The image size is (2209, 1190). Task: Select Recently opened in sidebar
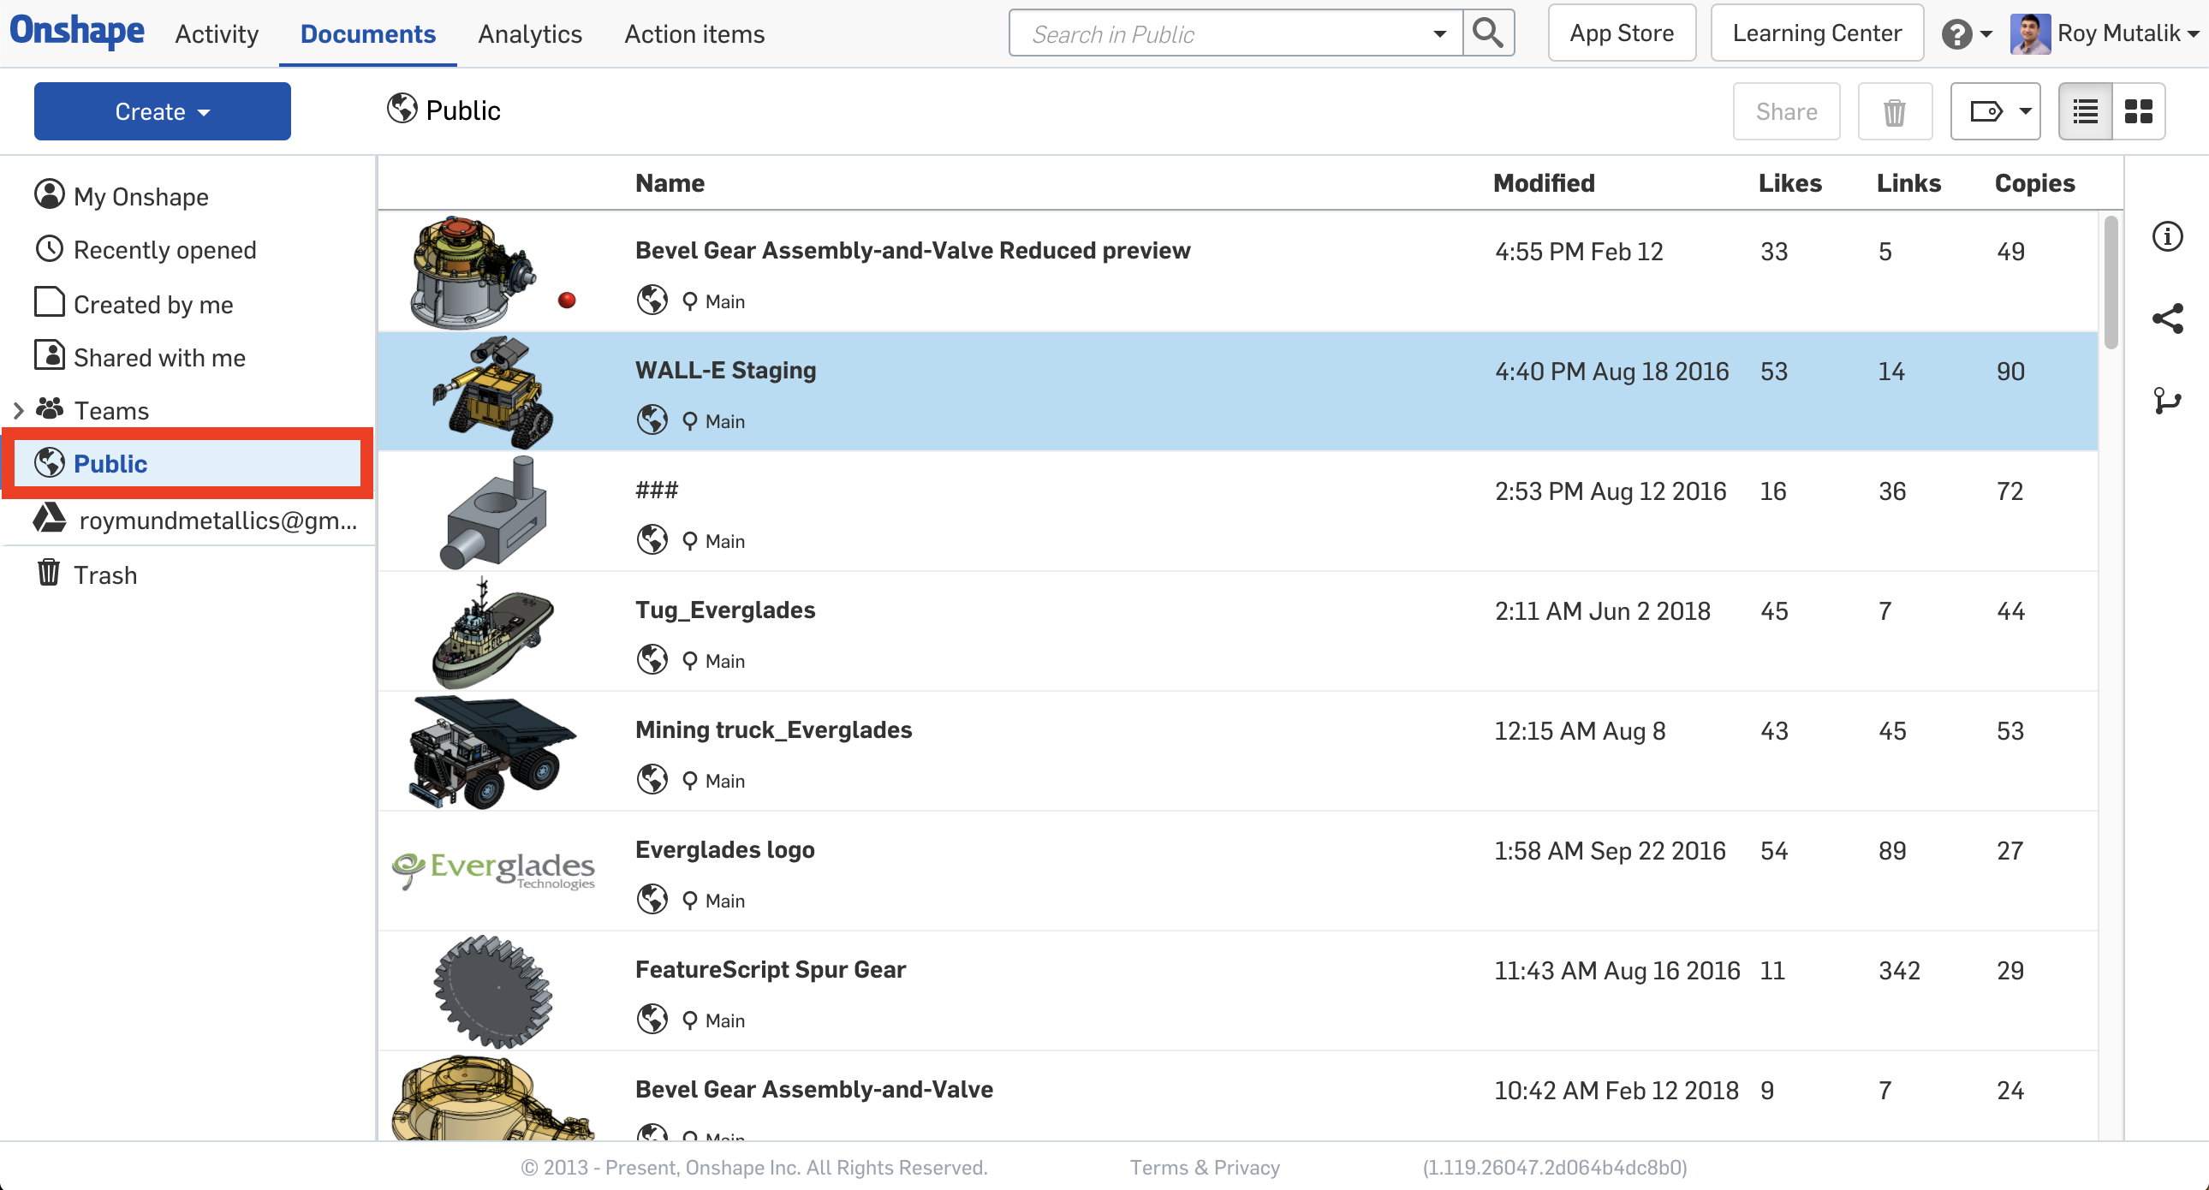(x=164, y=250)
